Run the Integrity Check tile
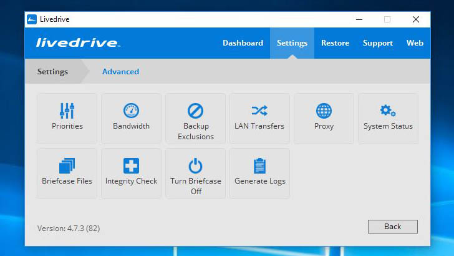This screenshot has height=256, width=454. (131, 174)
